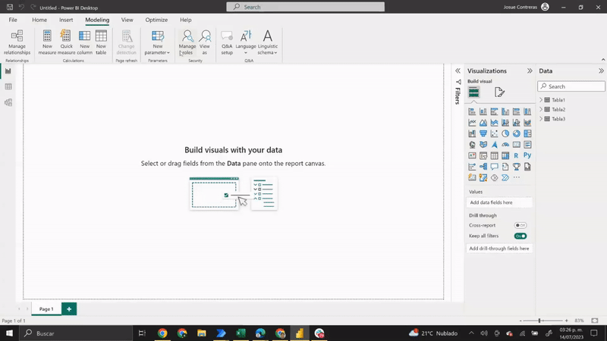Zoom in with plus button
Screen dimensions: 607x341
(566, 321)
